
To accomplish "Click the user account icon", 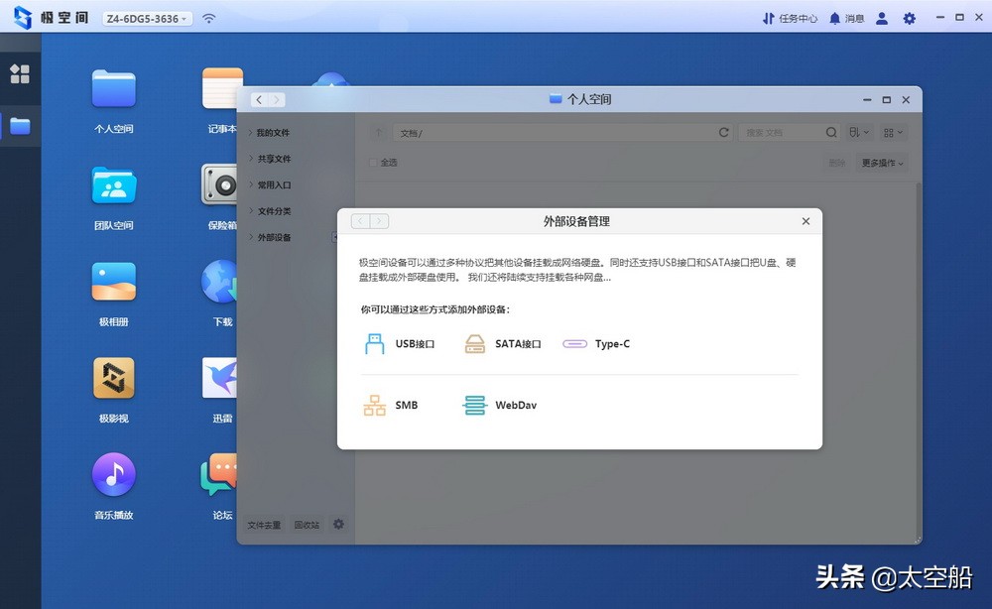I will tap(881, 18).
